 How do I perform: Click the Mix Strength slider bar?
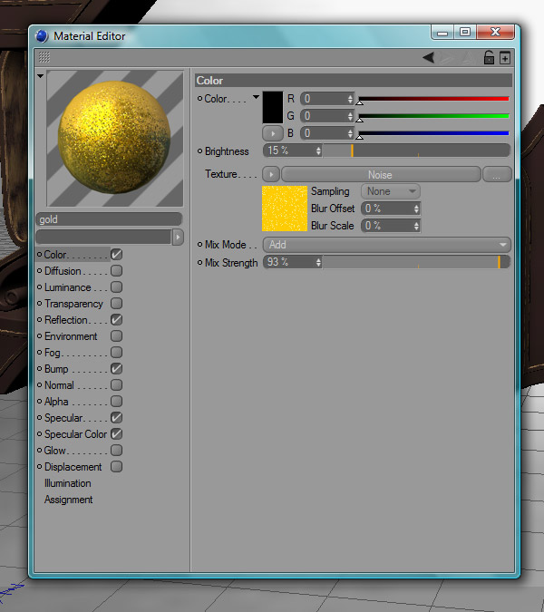(416, 262)
